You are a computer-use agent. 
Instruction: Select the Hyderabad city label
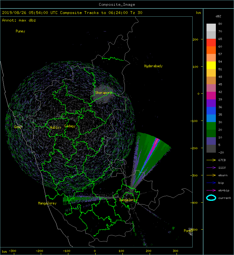click(152, 66)
